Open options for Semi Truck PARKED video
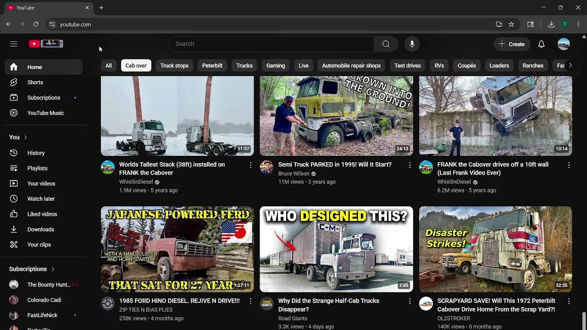Screen dimensions: 587x330 coord(410,165)
